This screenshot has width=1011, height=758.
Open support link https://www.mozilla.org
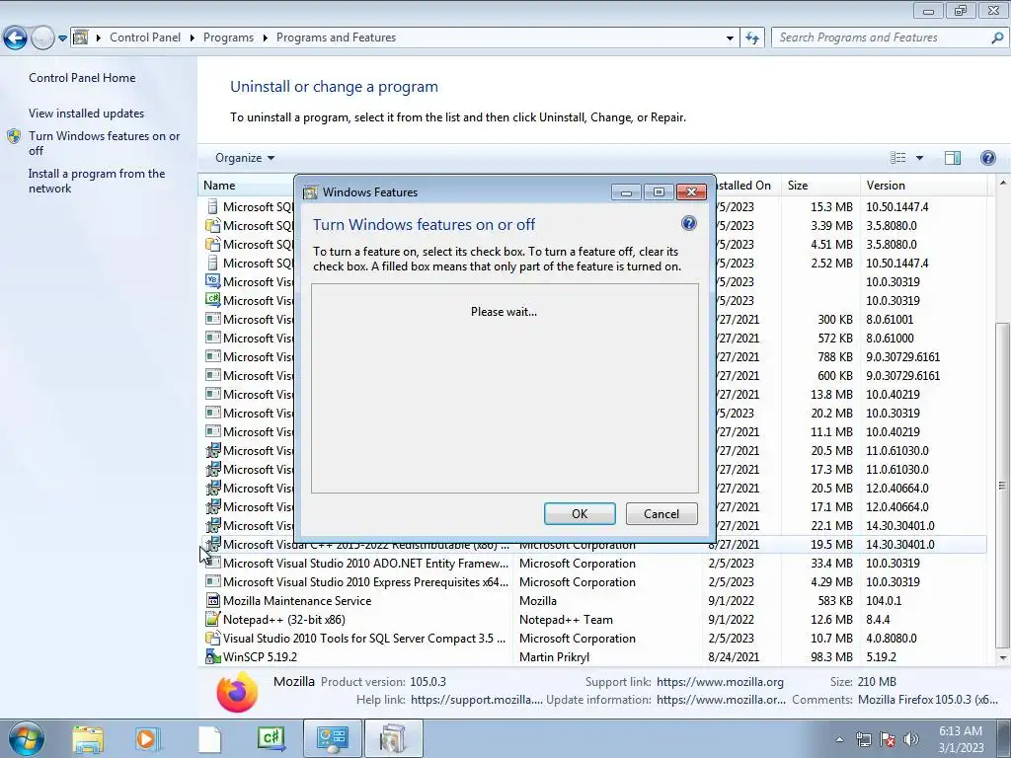(720, 682)
